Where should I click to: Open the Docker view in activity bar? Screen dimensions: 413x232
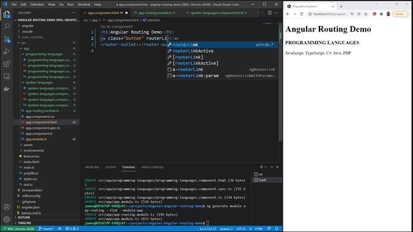tap(6, 89)
